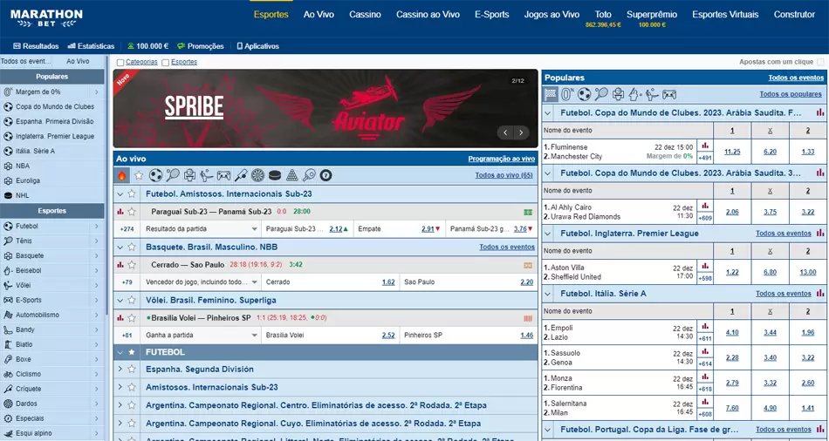
Task: Open the Construtor menu item
Action: 795,15
